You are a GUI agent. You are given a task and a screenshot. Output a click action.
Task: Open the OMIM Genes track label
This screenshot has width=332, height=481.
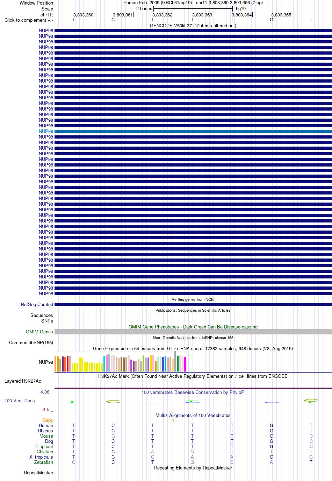pyautogui.click(x=39, y=332)
